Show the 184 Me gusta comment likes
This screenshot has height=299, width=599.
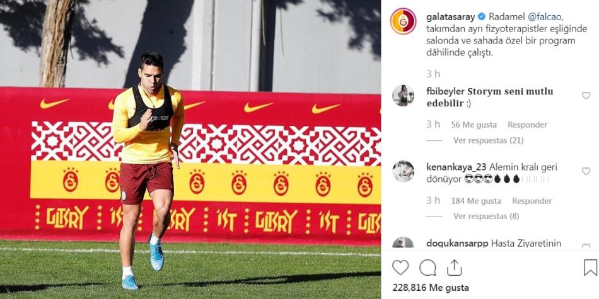click(x=476, y=201)
